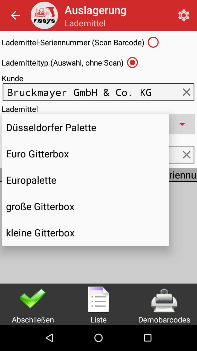The width and height of the screenshot is (197, 351).
Task: Clear the Kunde field with the X icon
Action: 187,92
